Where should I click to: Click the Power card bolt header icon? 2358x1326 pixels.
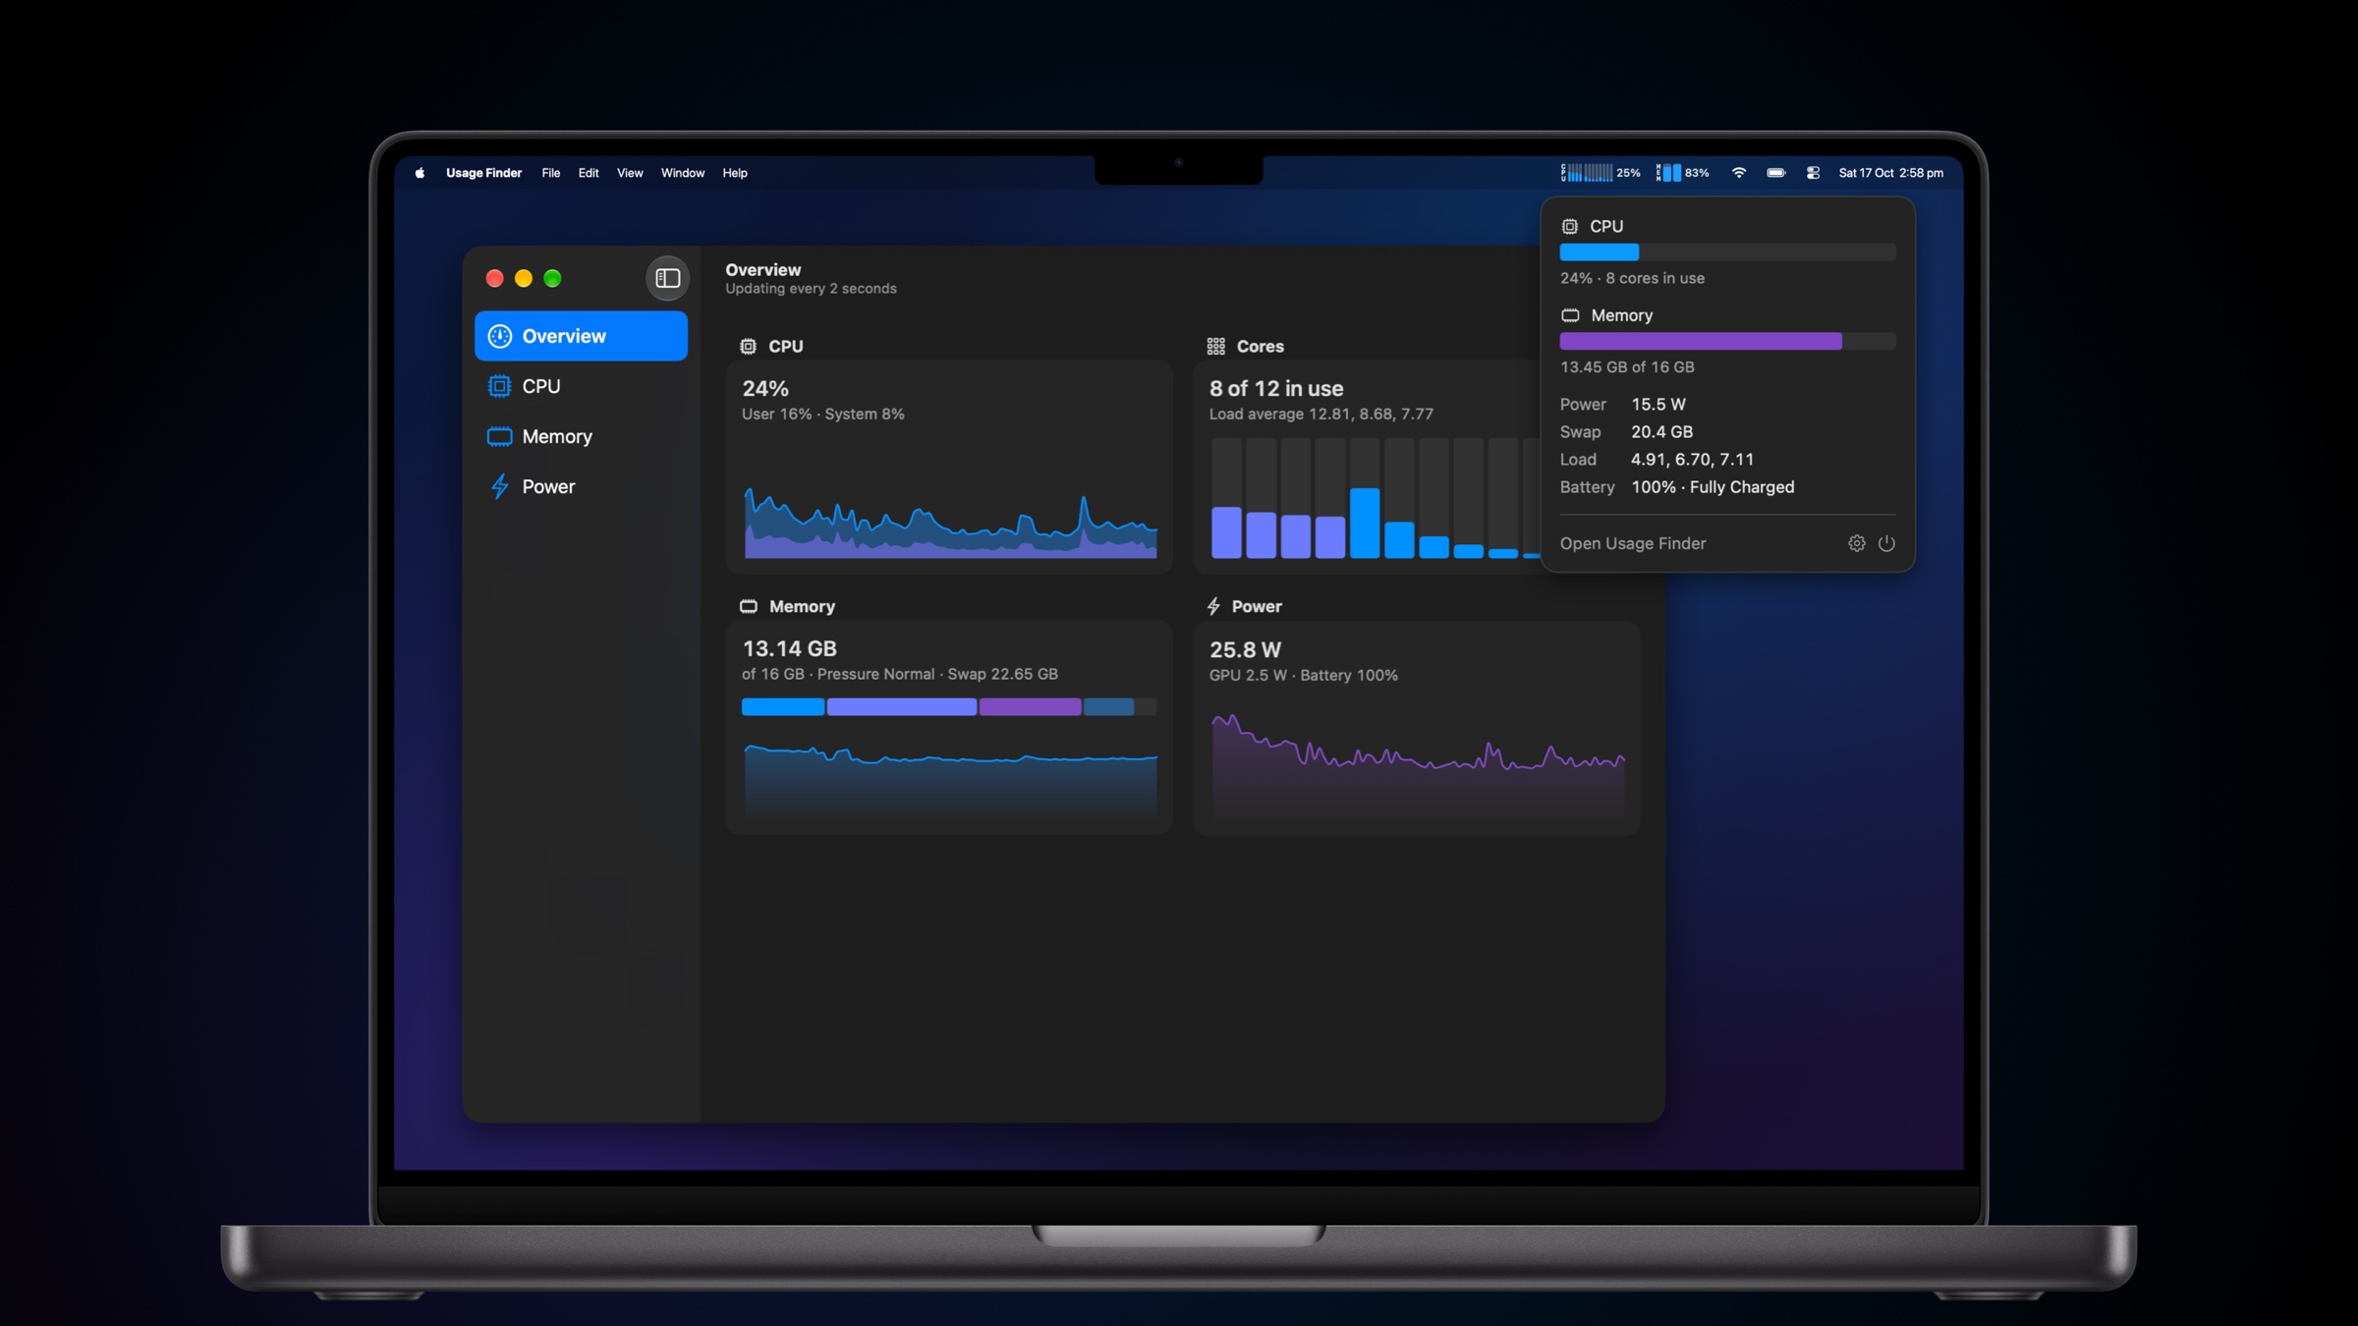tap(1213, 606)
